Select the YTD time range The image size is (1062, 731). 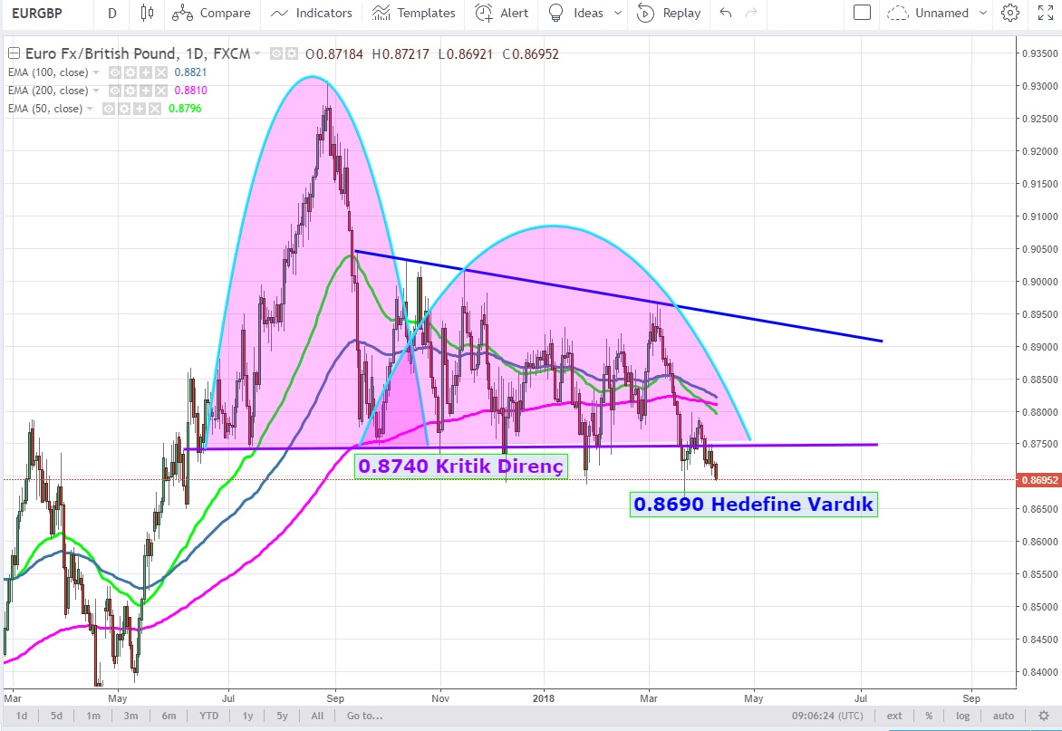[x=208, y=716]
